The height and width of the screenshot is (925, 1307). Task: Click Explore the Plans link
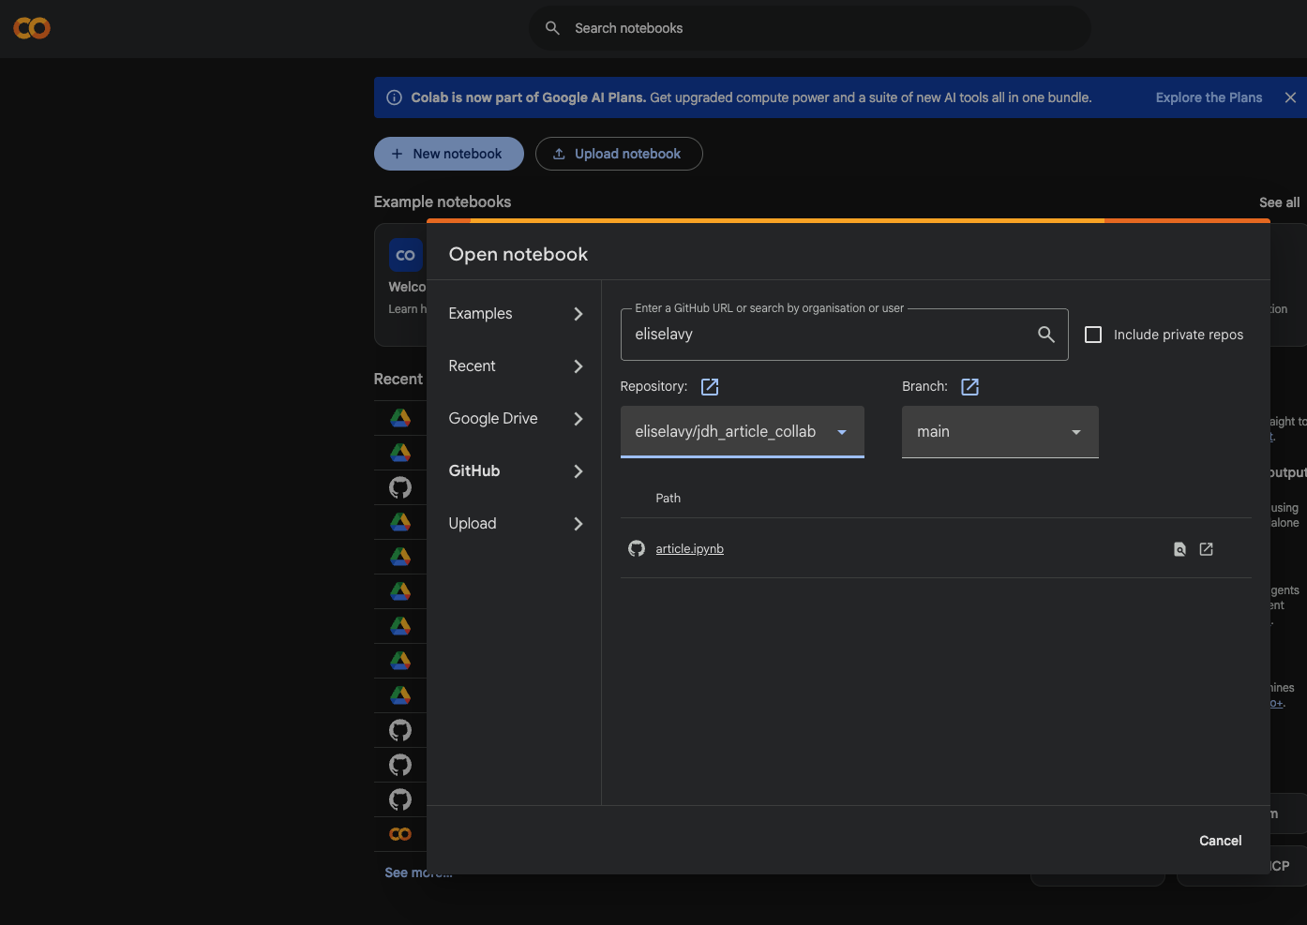1209,97
